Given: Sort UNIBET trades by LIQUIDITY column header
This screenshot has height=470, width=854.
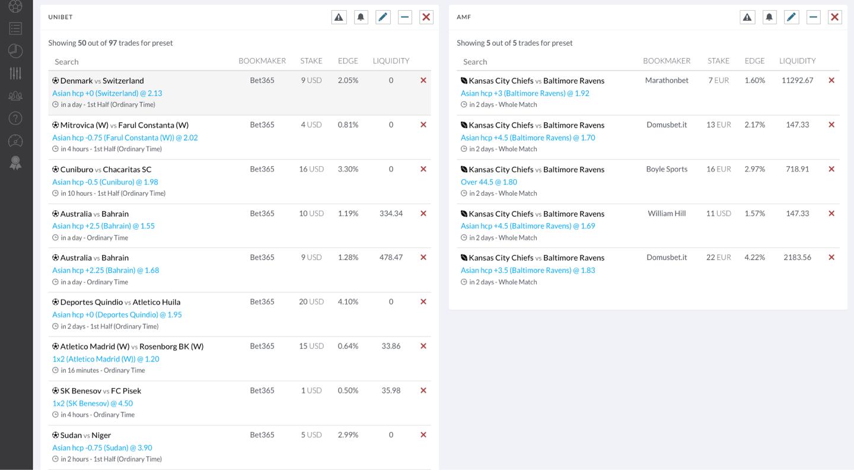Looking at the screenshot, I should [391, 61].
